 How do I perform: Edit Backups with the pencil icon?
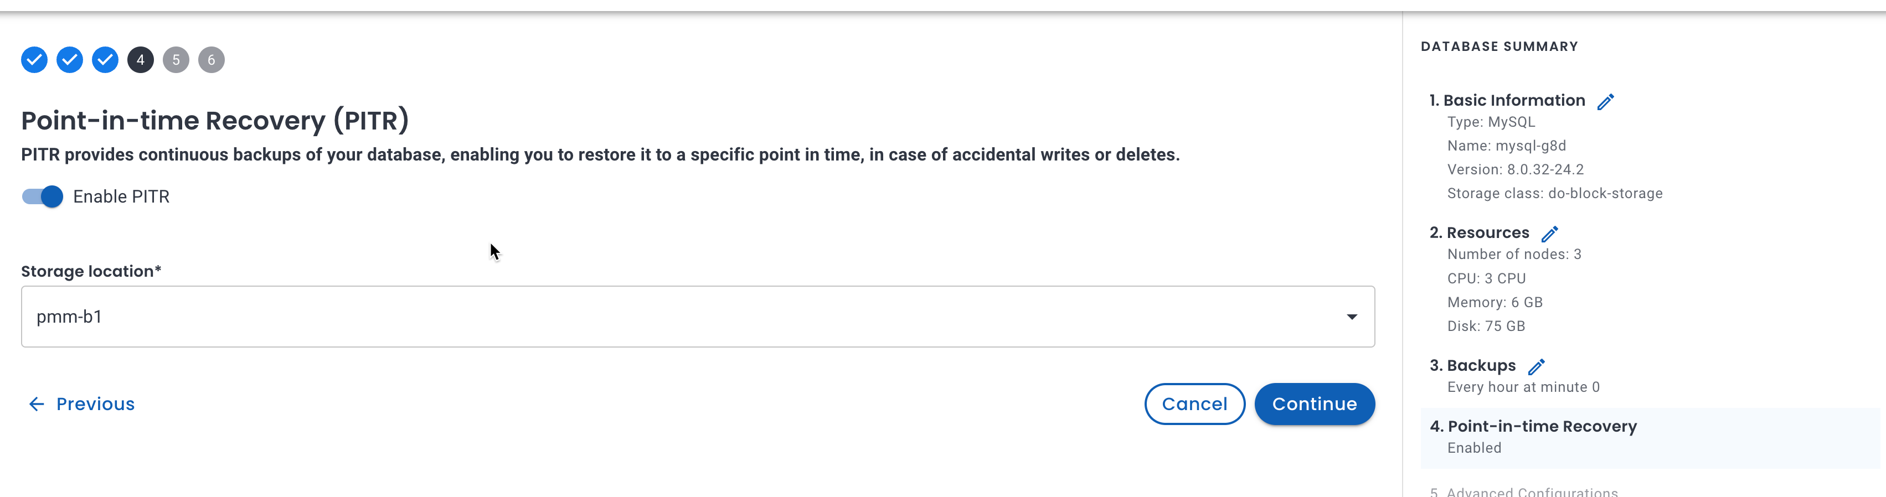pyautogui.click(x=1538, y=366)
